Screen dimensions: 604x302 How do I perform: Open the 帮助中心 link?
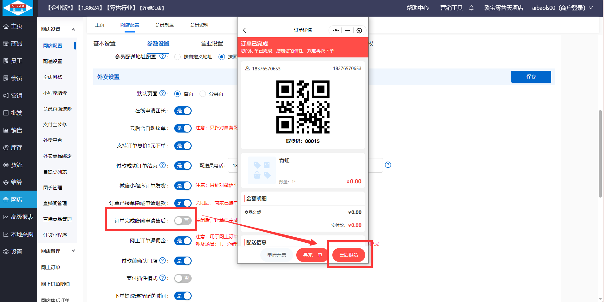pos(417,8)
